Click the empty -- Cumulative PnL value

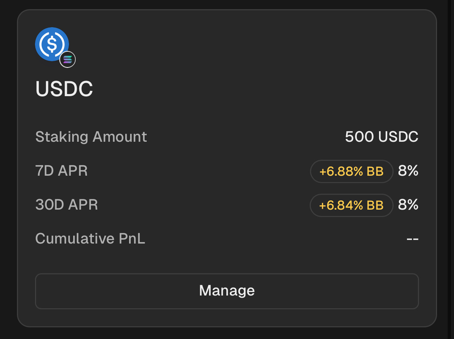413,239
